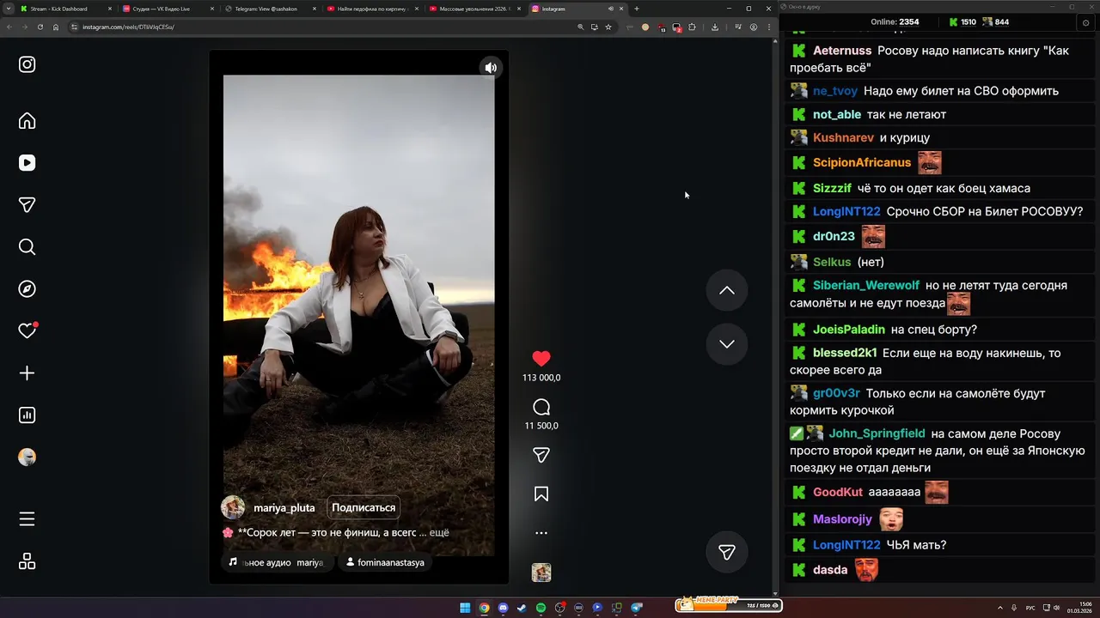Open the audio thumbnail below reel options
Screen dimensions: 1100x618
pos(541,573)
